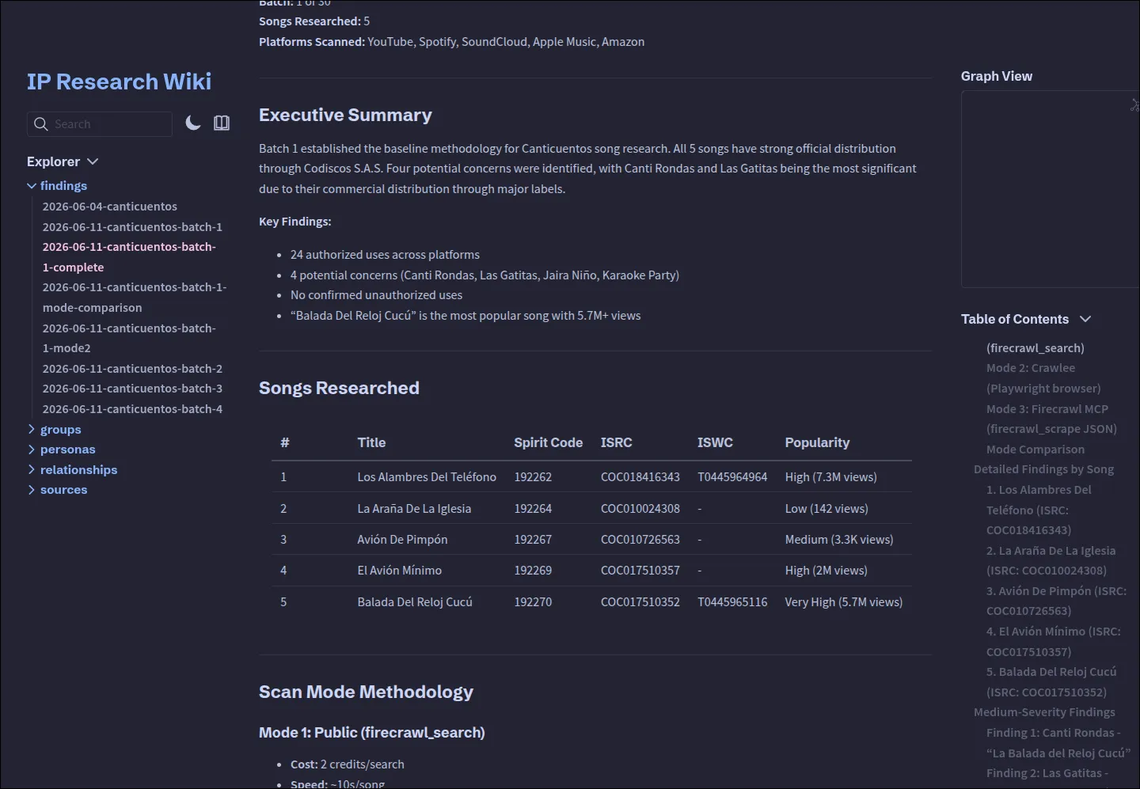Focus the Search input field
Viewport: 1140px width, 789px height.
pos(100,124)
